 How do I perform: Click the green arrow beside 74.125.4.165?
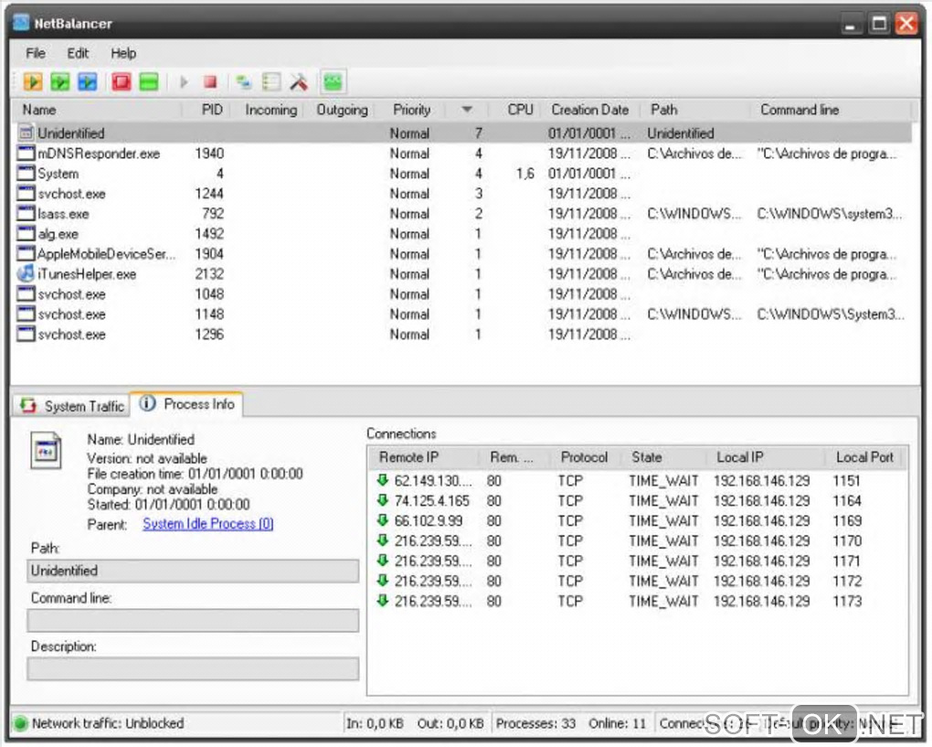382,500
